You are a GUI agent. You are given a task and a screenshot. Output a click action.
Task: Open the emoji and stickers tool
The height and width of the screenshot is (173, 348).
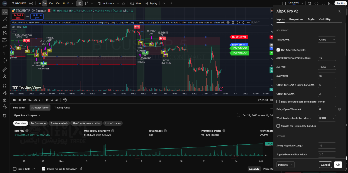tap(5, 60)
